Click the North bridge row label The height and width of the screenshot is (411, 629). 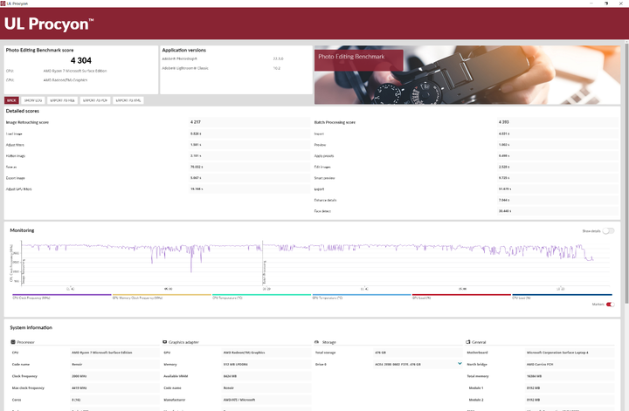[477, 365]
